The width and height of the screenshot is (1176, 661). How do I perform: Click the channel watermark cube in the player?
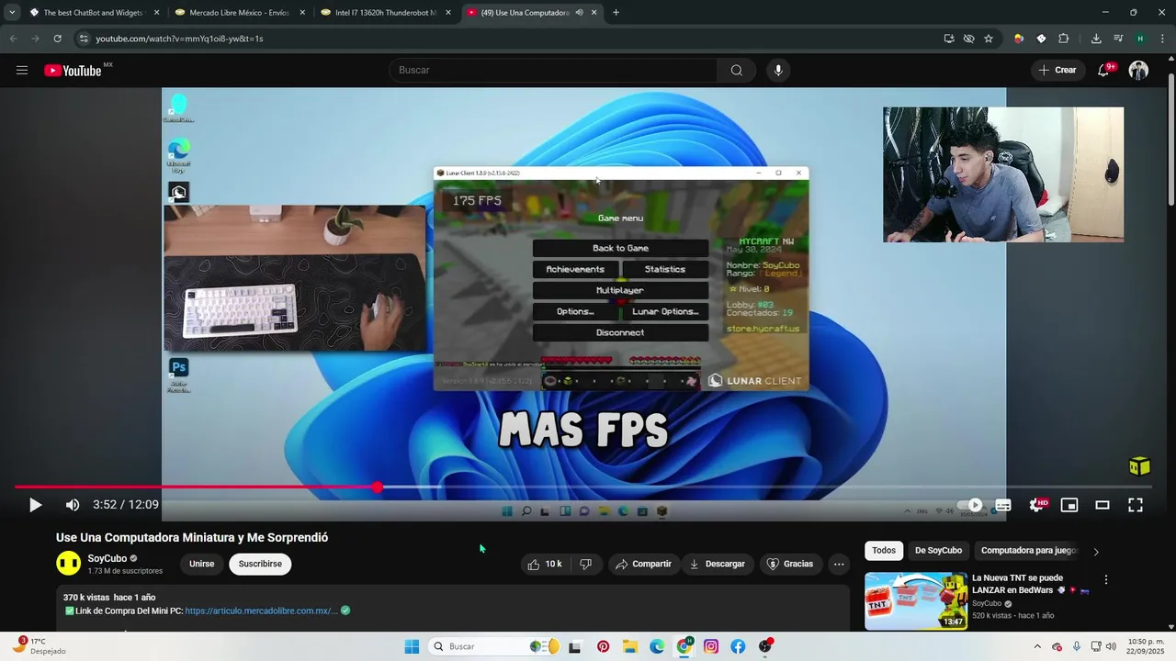pyautogui.click(x=1139, y=466)
